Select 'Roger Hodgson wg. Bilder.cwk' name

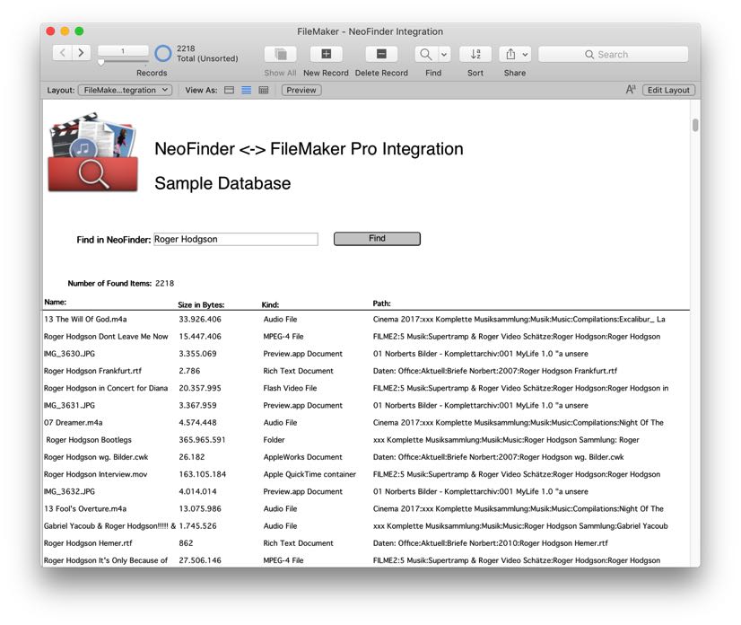click(x=96, y=457)
